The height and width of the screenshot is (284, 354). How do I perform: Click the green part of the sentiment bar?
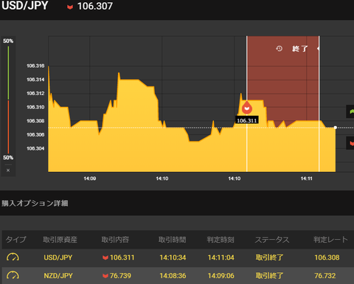pyautogui.click(x=8, y=73)
